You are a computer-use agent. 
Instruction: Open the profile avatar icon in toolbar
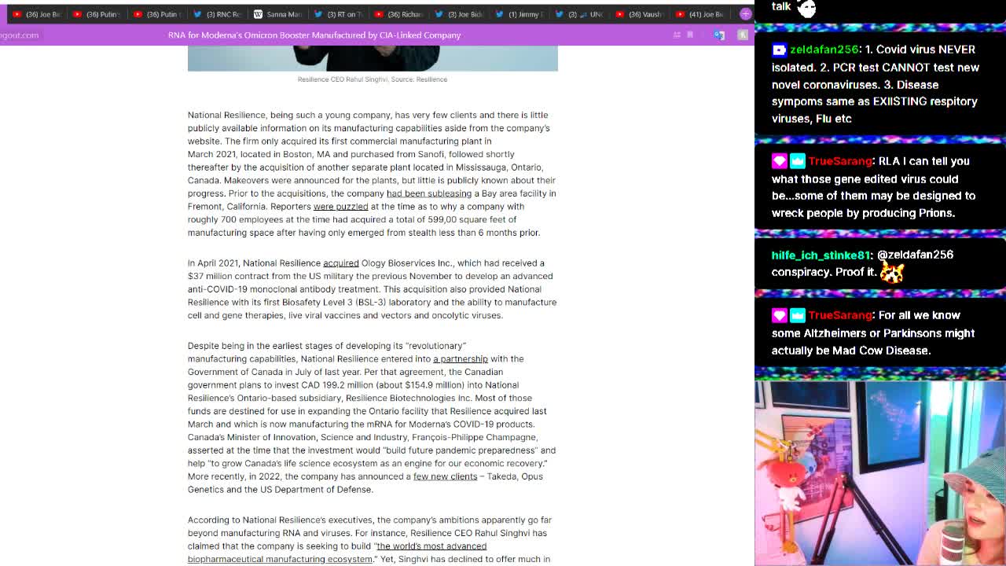point(743,35)
